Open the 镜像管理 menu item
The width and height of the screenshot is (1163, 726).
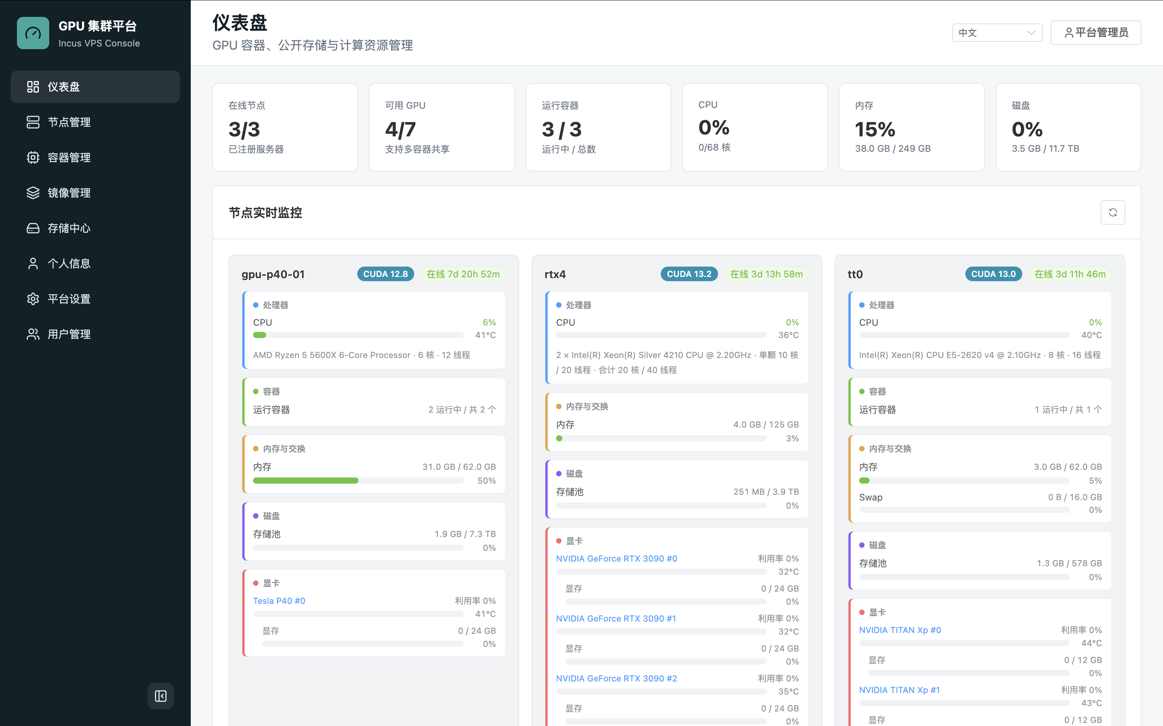(x=95, y=192)
